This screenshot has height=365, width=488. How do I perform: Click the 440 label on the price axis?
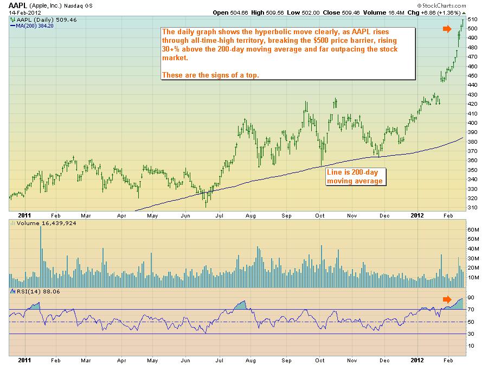[472, 85]
